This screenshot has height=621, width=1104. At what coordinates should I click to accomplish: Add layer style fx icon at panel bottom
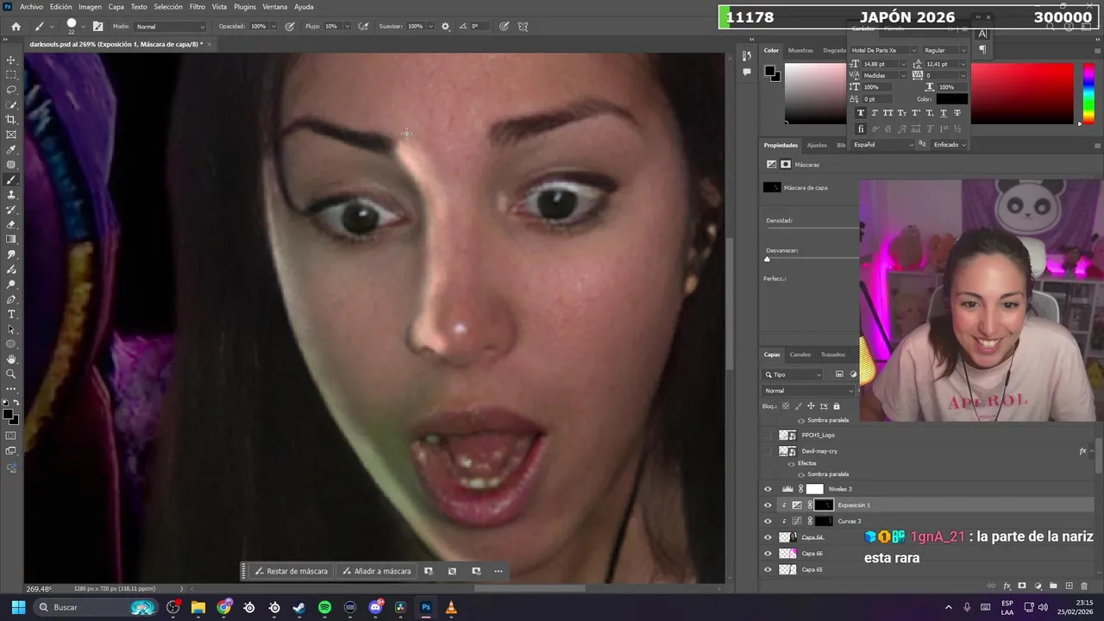[1007, 586]
